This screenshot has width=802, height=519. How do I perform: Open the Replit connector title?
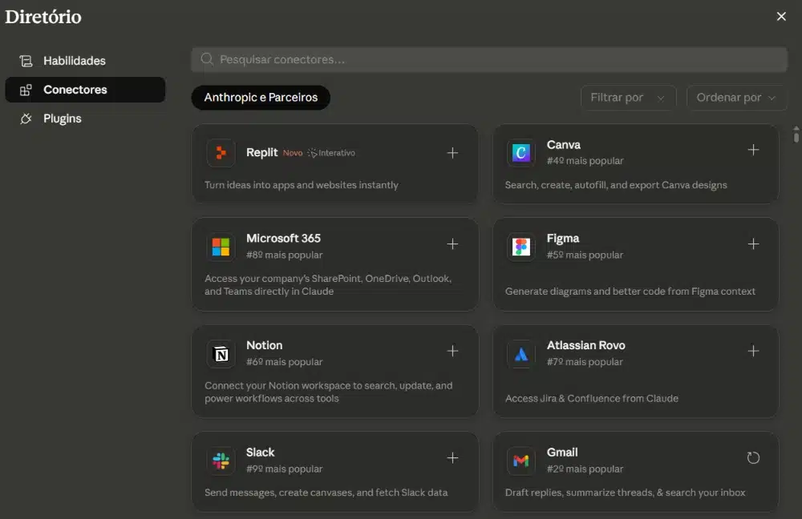coord(262,152)
